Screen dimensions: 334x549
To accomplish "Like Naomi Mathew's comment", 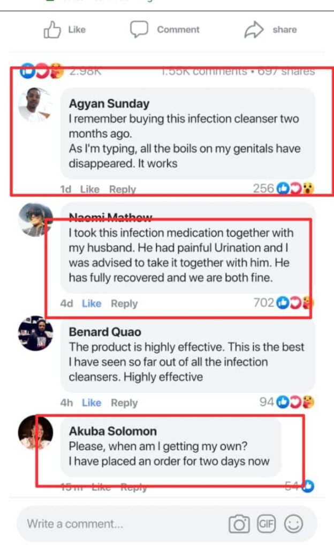I will click(92, 303).
